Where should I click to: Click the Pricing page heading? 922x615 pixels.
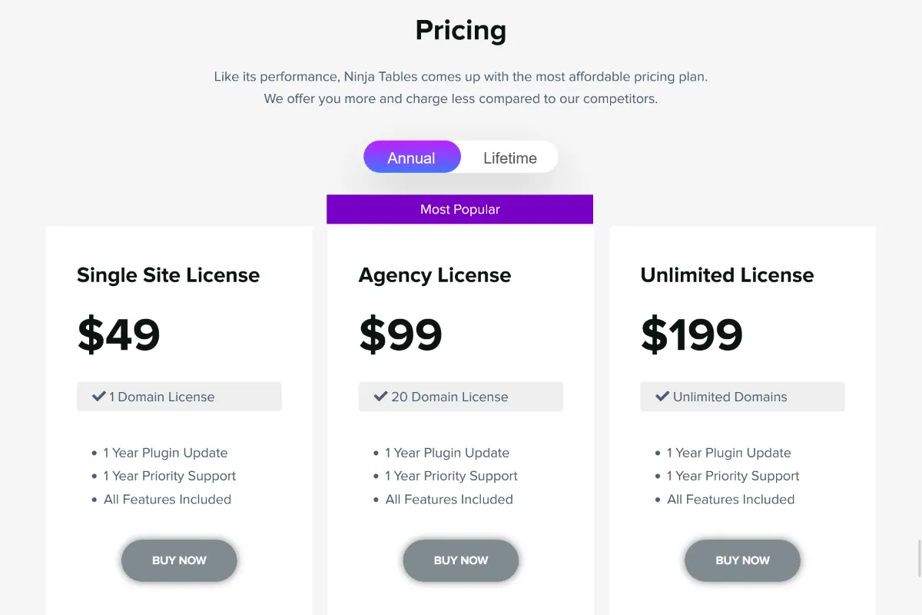pyautogui.click(x=461, y=31)
